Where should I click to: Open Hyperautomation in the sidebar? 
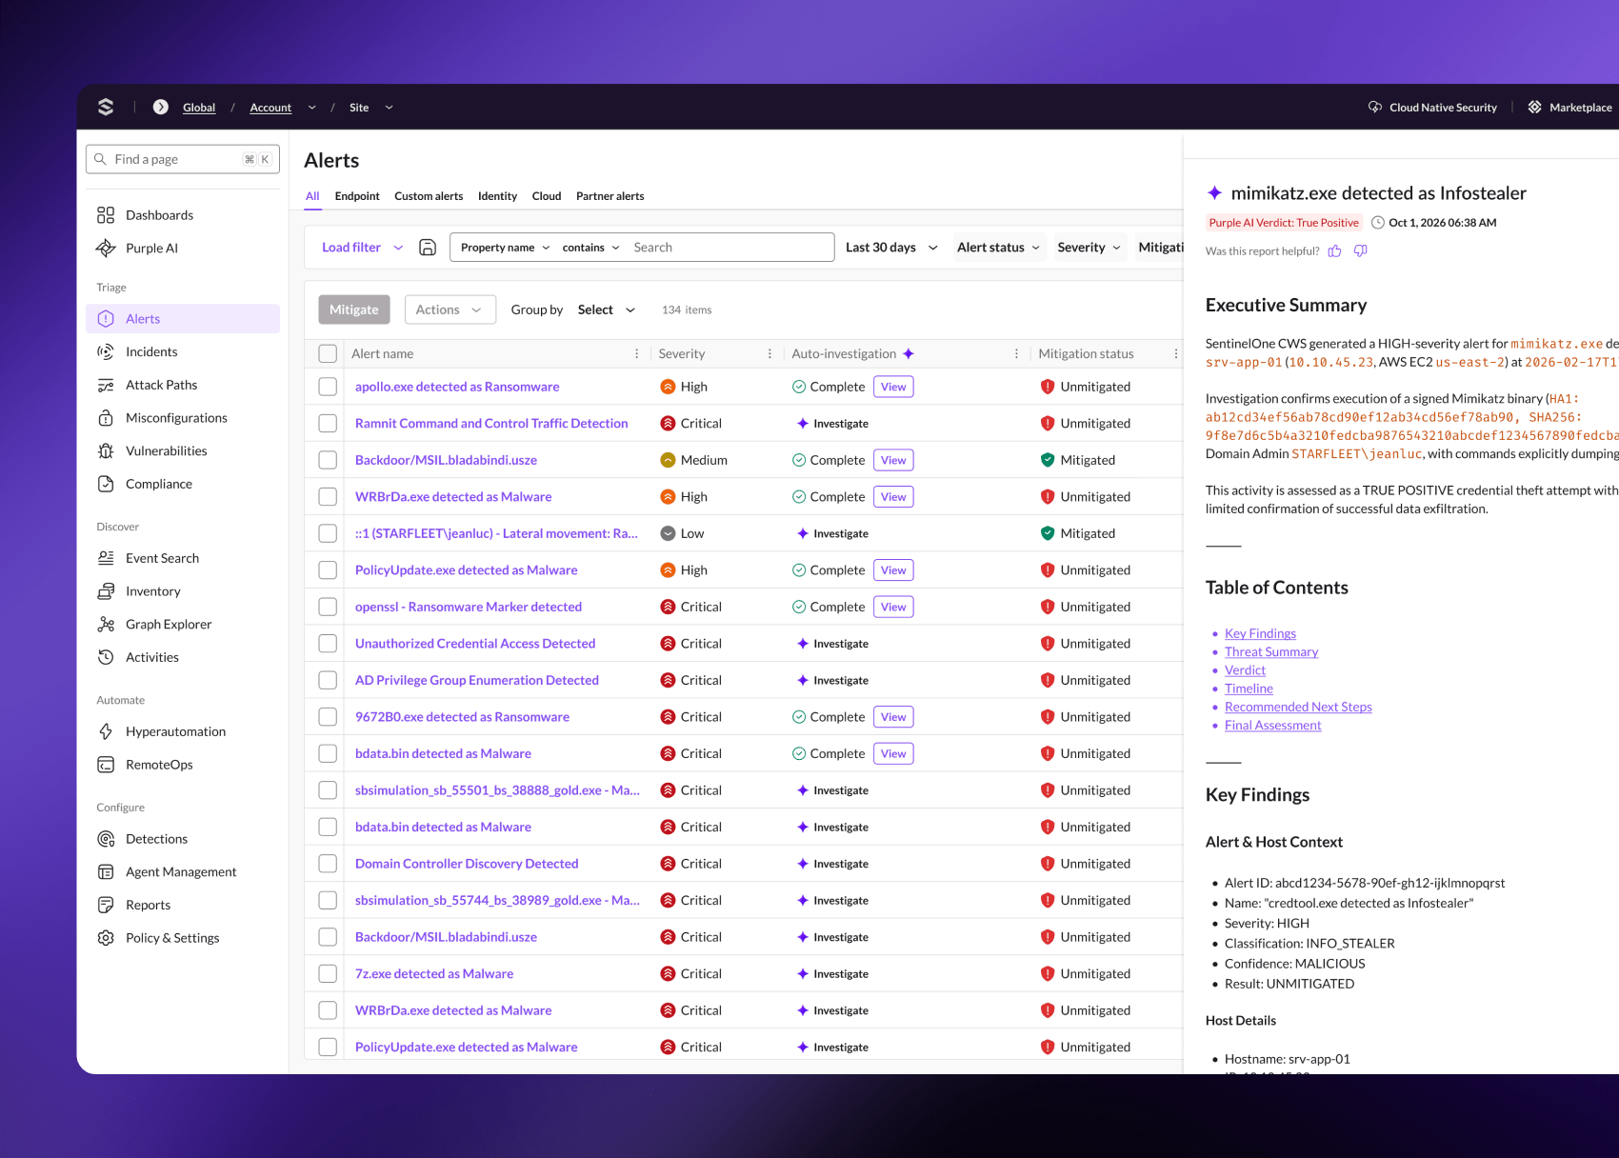tap(175, 732)
